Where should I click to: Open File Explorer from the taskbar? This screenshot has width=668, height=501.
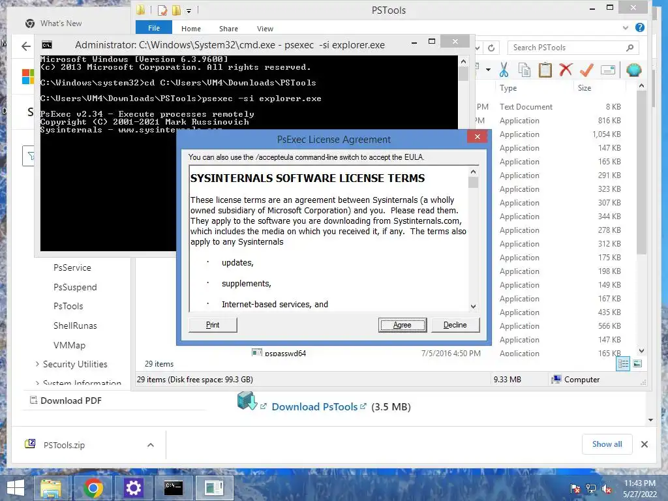(51, 488)
